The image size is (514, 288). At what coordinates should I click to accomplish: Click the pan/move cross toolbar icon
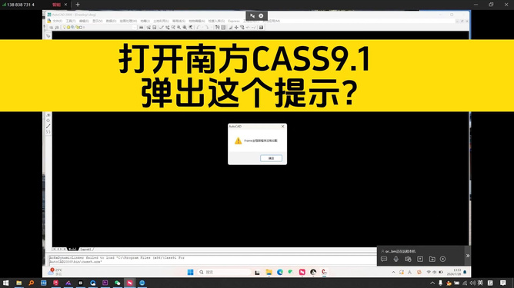coord(236,28)
